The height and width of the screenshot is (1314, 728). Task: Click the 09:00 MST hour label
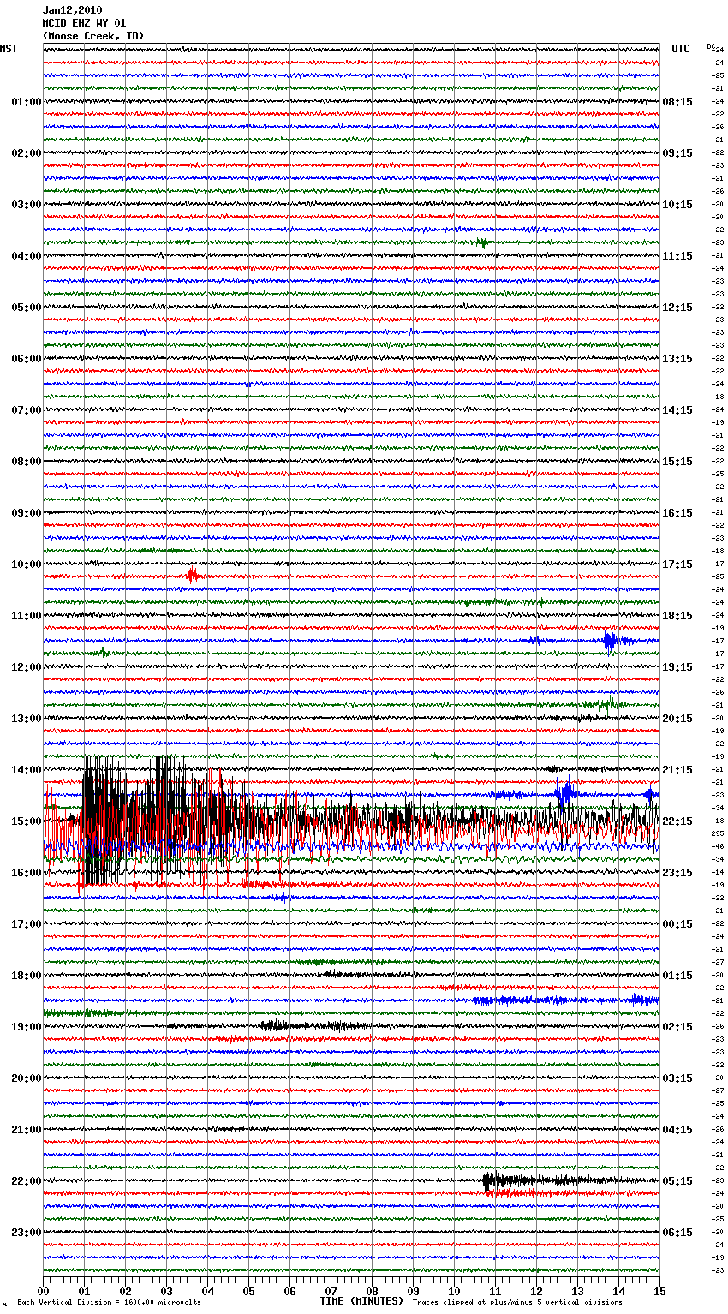pos(27,513)
